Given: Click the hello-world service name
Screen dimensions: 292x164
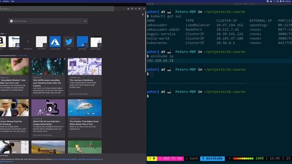Looking at the screenshot, I should (158, 38).
